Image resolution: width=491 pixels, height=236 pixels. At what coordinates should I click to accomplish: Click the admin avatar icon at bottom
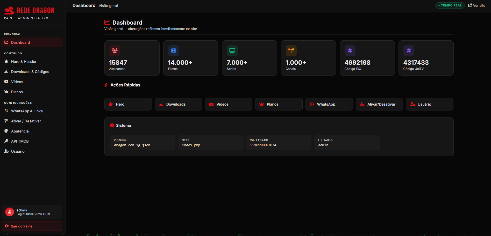point(9,212)
